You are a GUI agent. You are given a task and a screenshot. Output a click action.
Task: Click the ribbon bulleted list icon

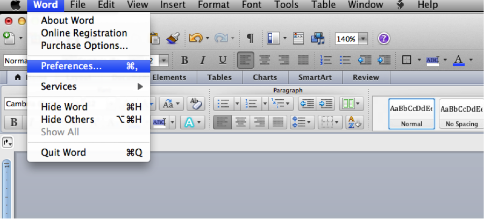pyautogui.click(x=224, y=104)
